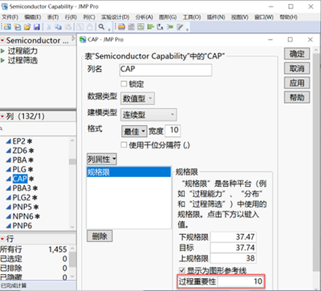The image size is (321, 291).
Task: Open the 表(T) menu
Action: point(53,17)
